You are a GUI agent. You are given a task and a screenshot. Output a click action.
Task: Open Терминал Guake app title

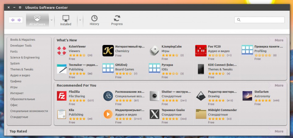[173, 110]
